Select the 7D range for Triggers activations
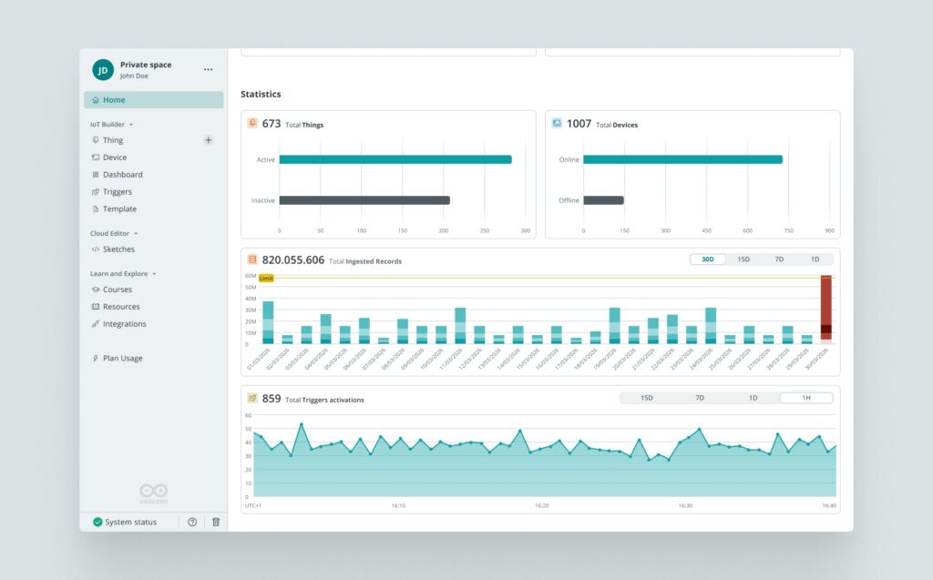This screenshot has width=933, height=580. tap(700, 397)
